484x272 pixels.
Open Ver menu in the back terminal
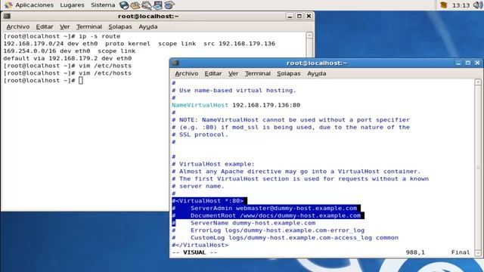(64, 27)
